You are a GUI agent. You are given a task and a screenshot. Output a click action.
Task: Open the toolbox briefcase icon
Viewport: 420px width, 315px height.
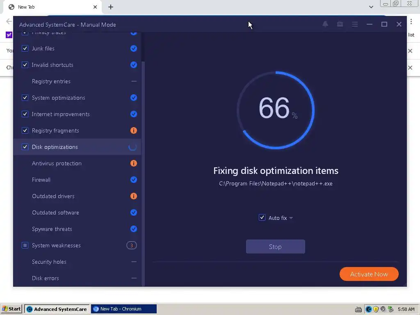[340, 24]
